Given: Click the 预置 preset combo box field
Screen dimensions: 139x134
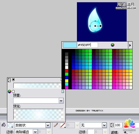Looking at the screenshot, I should [38, 100].
